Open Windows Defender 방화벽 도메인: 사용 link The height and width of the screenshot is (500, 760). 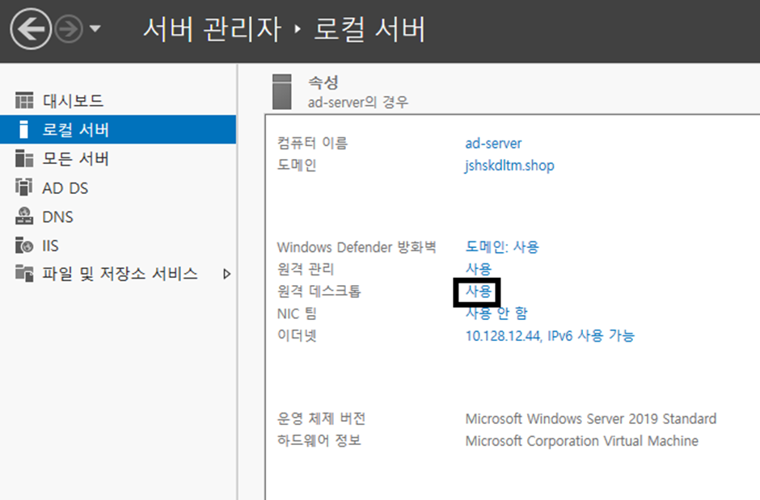pyautogui.click(x=502, y=246)
